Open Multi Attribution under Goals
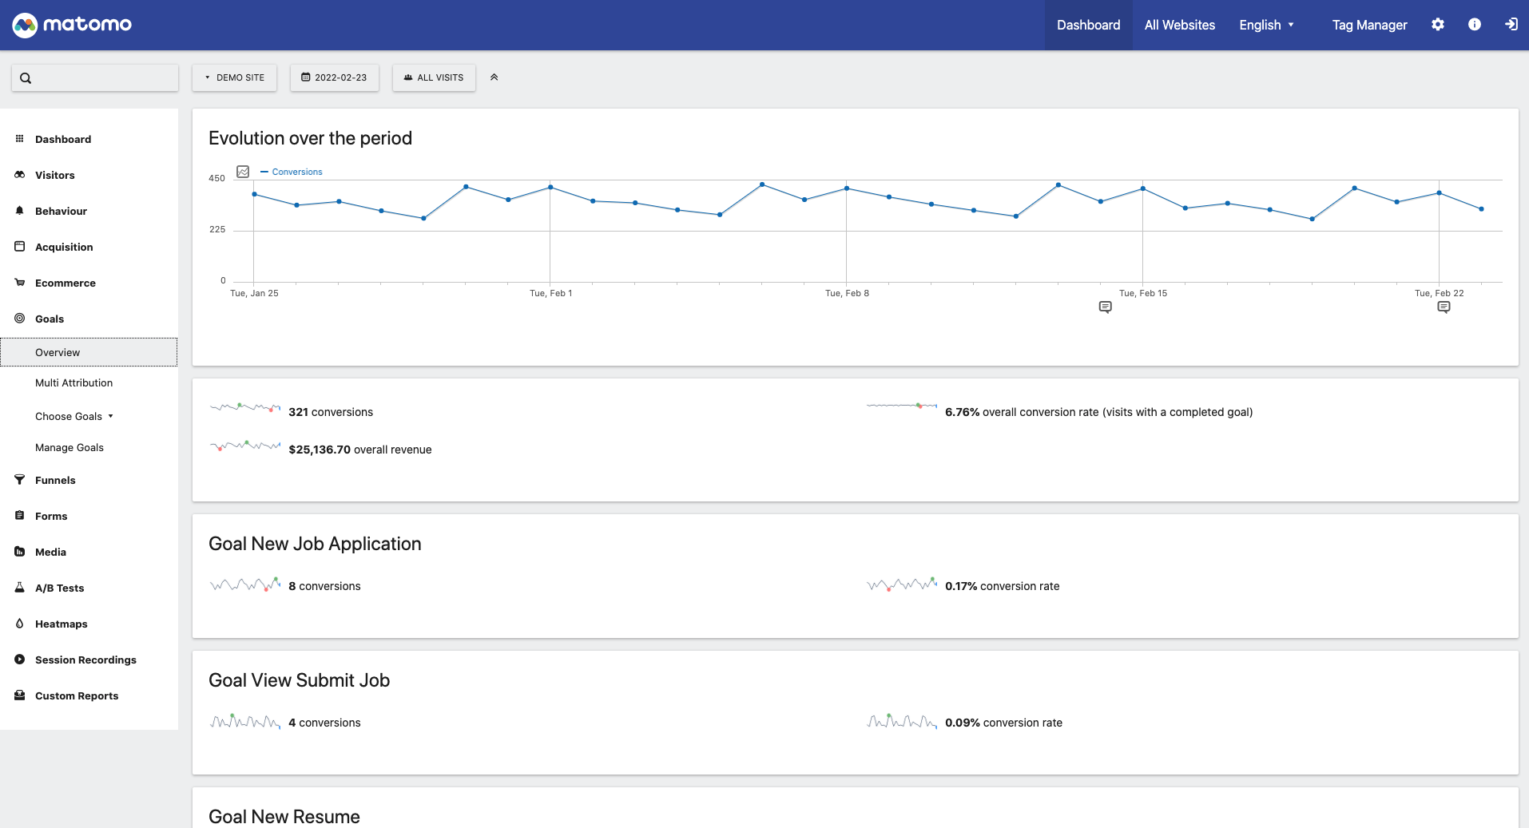 (x=73, y=382)
